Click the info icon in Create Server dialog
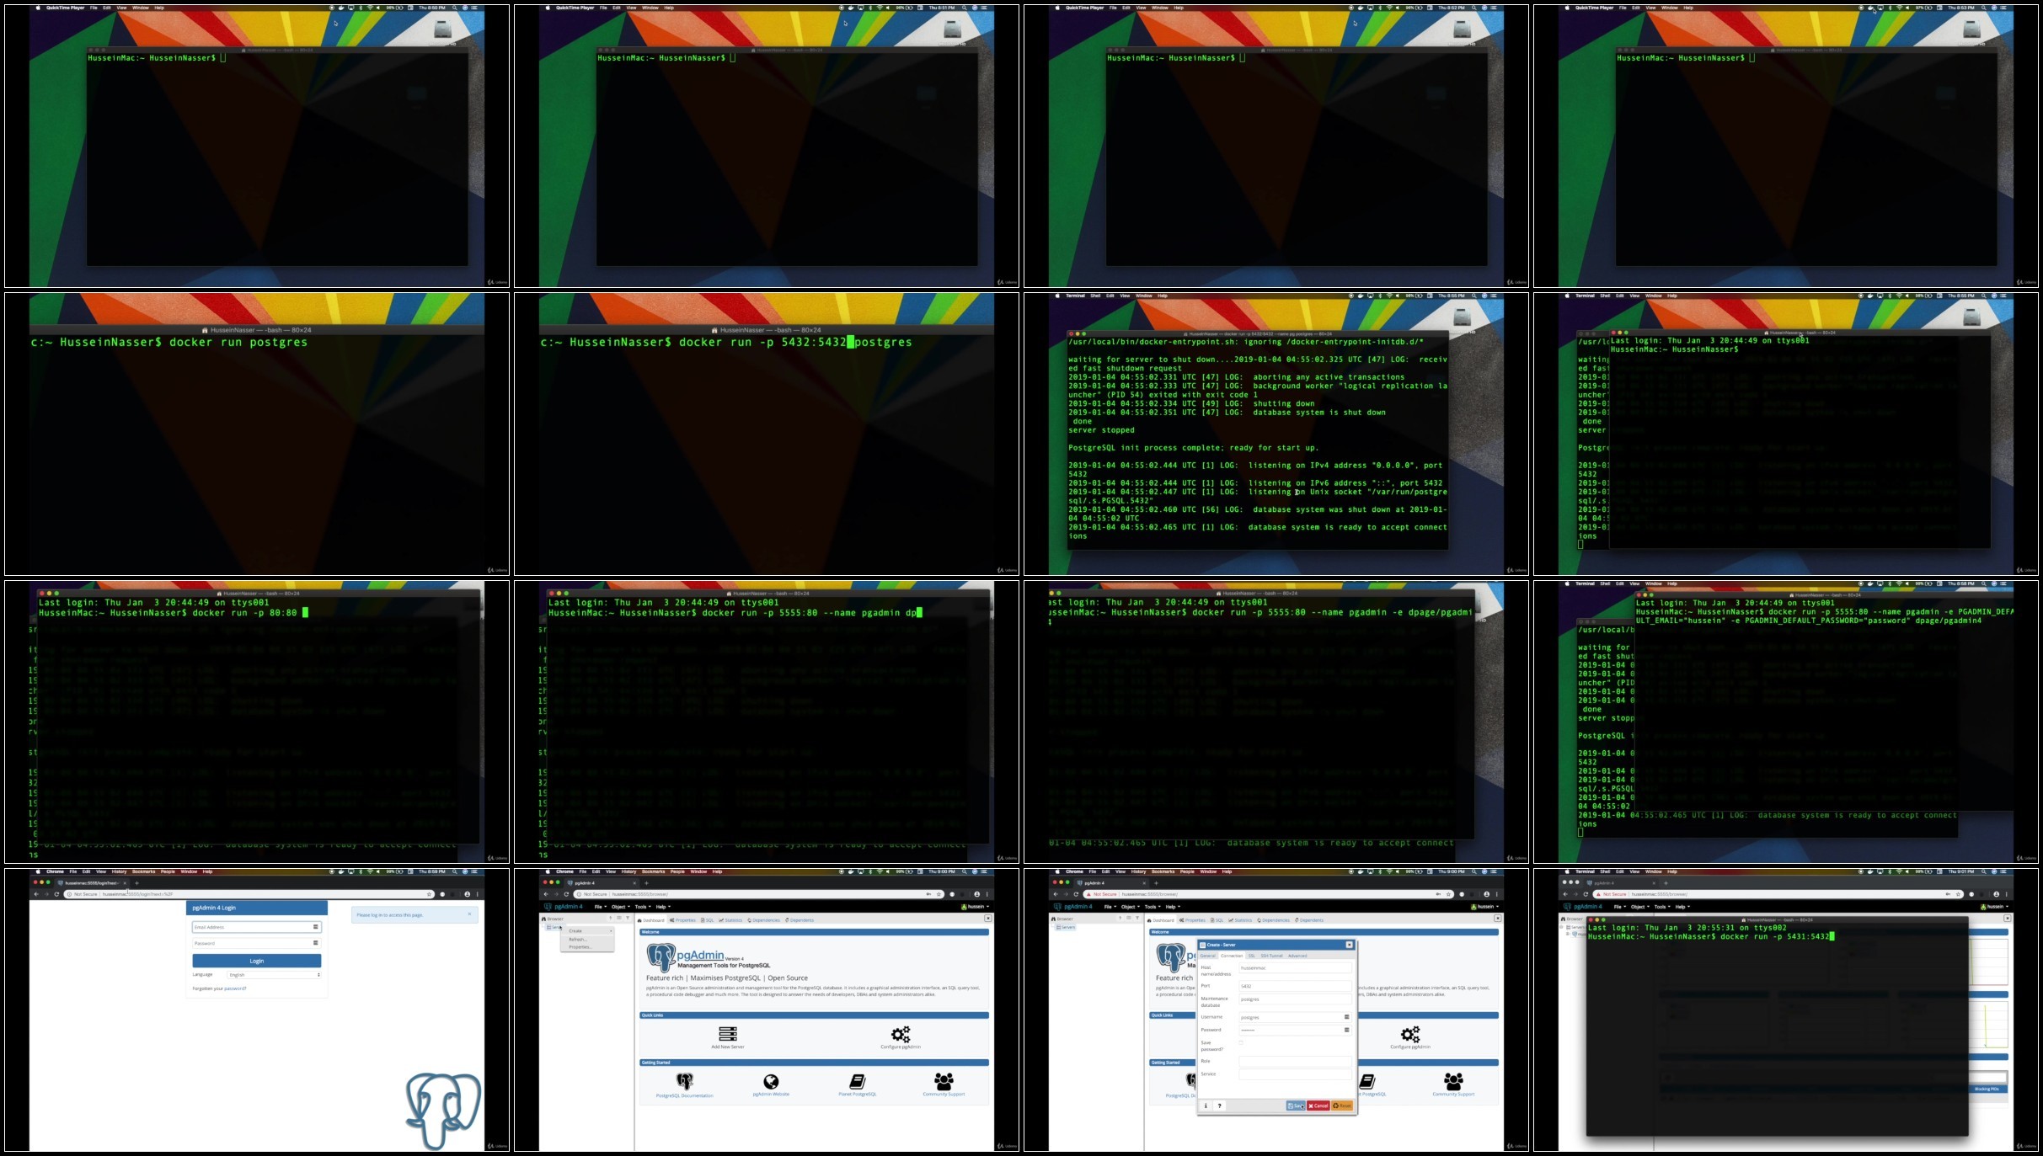Viewport: 2043px width, 1156px height. (x=1206, y=1105)
